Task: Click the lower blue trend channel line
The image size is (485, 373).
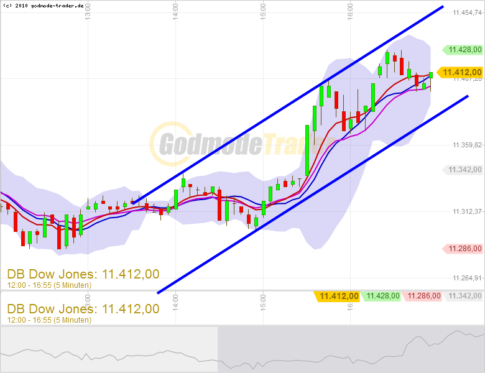Action: pyautogui.click(x=312, y=195)
